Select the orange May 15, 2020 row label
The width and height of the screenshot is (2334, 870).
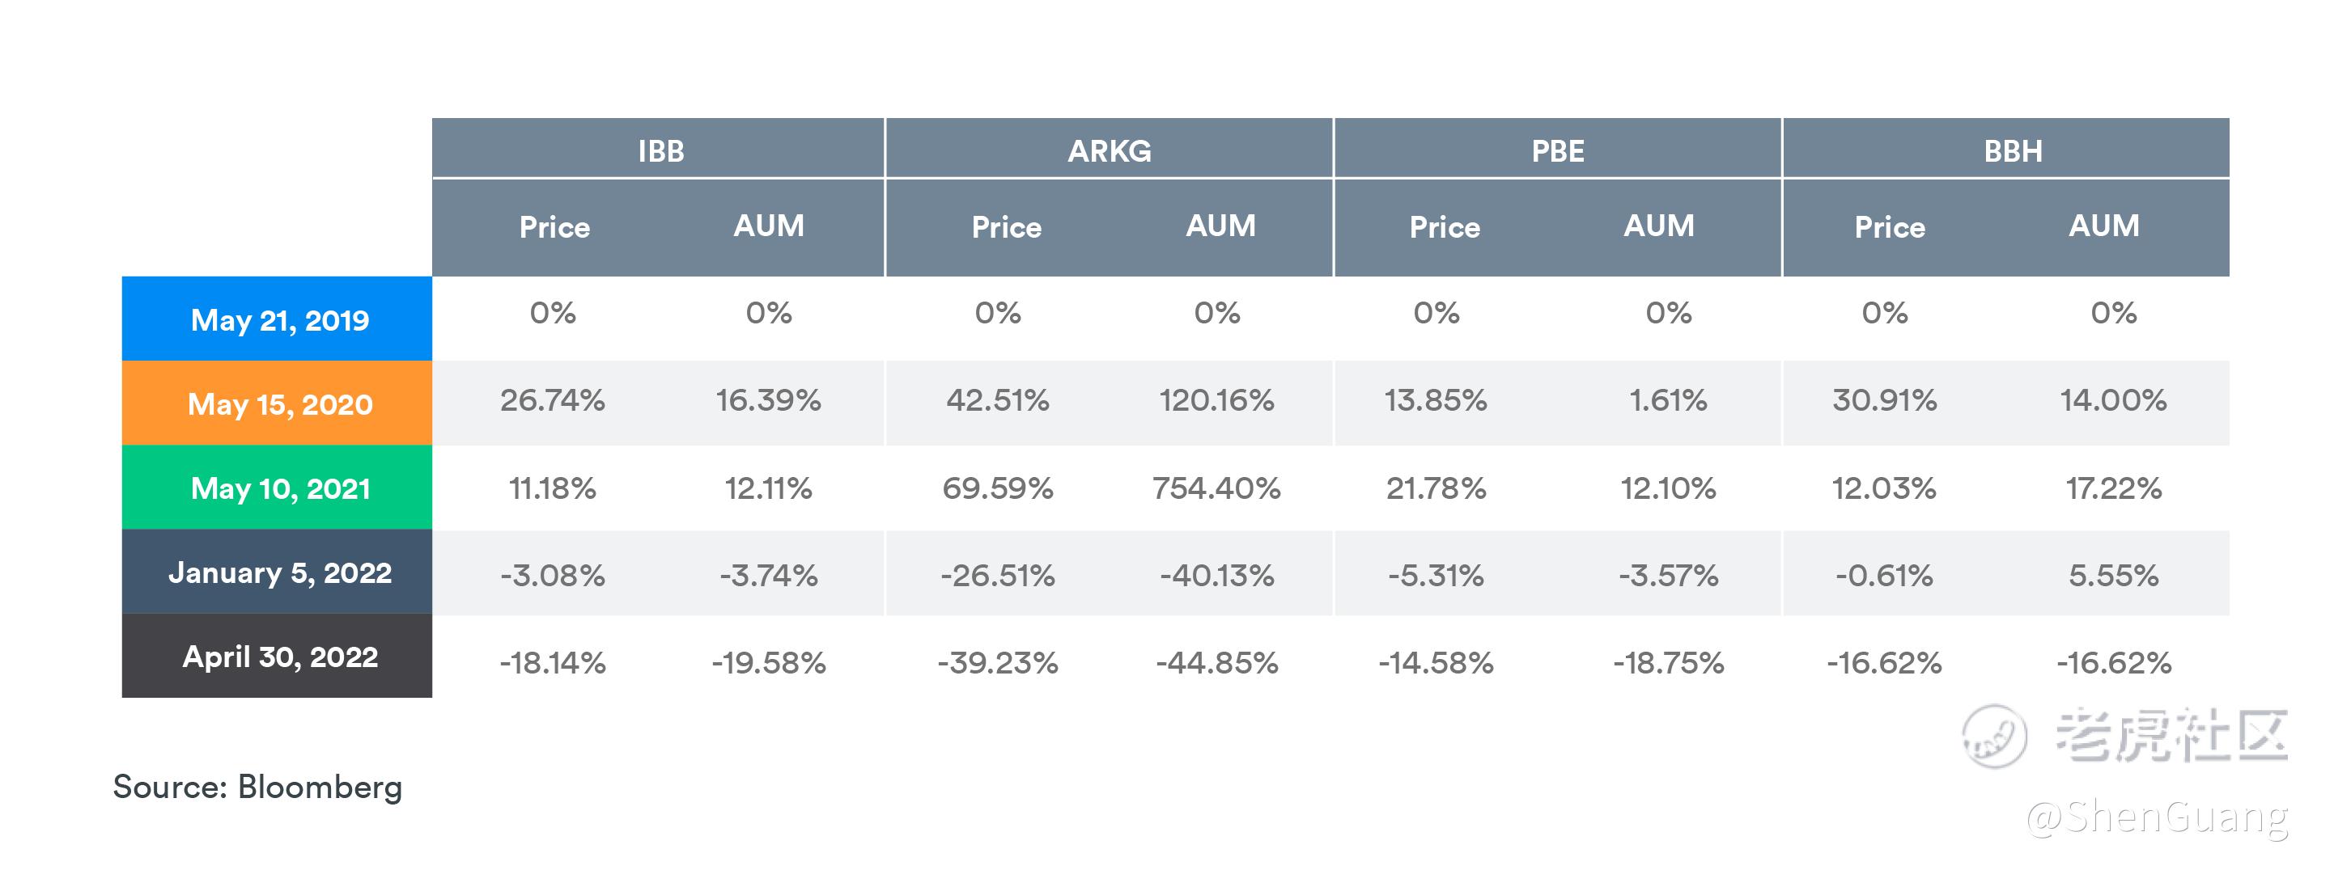click(278, 403)
